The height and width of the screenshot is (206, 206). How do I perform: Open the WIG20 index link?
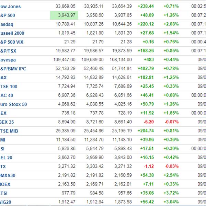(5, 202)
